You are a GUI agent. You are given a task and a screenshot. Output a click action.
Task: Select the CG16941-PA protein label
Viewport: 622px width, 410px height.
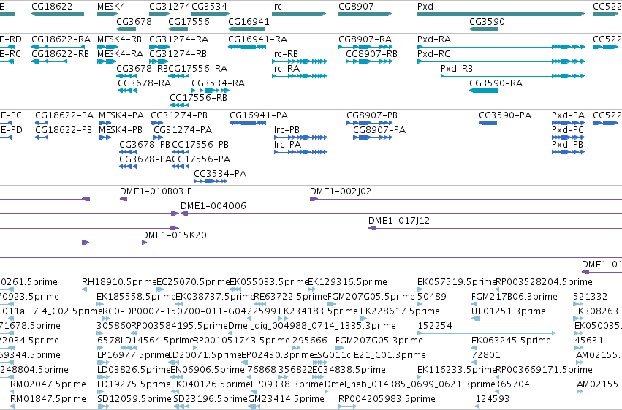259,115
